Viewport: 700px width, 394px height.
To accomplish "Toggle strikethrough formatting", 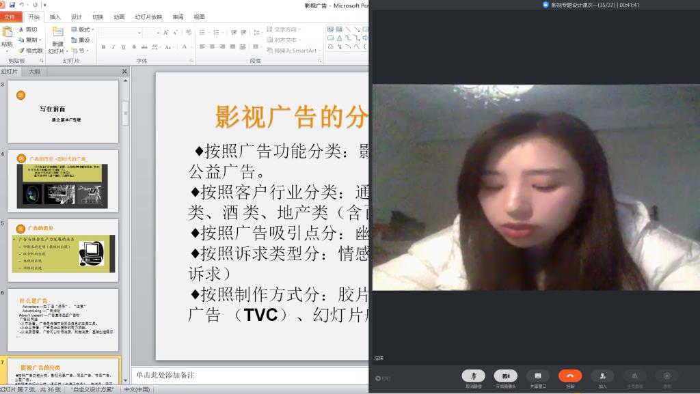I will point(144,47).
